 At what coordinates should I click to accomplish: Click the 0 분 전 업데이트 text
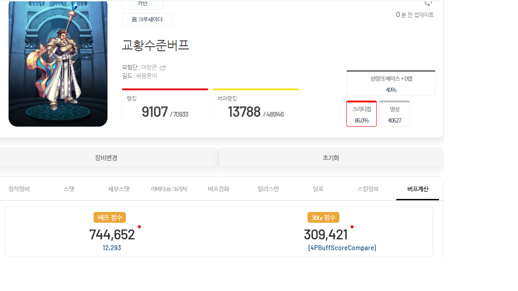[415, 15]
